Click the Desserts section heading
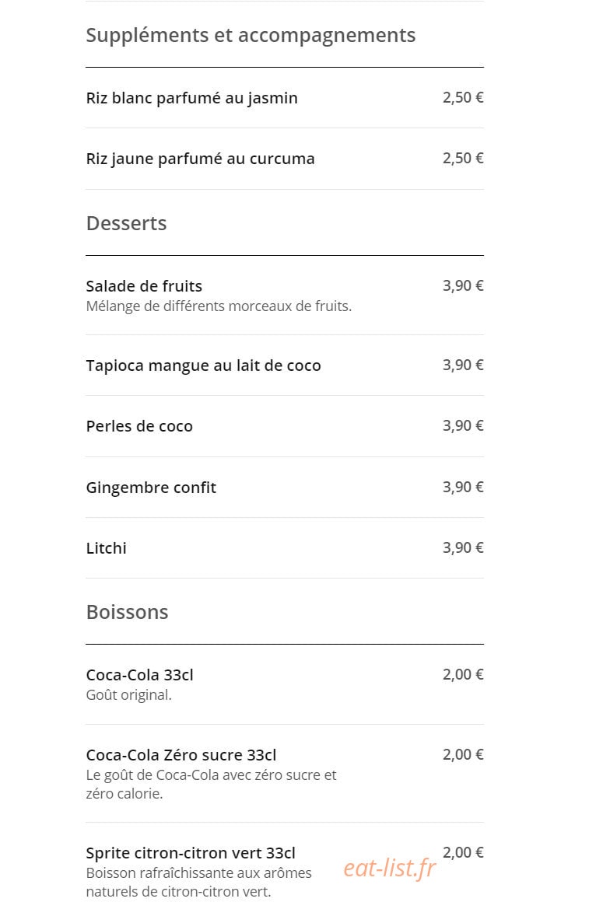The height and width of the screenshot is (916, 596). [126, 223]
